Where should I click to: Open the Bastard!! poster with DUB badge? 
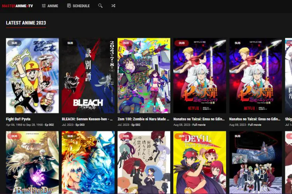(32, 163)
